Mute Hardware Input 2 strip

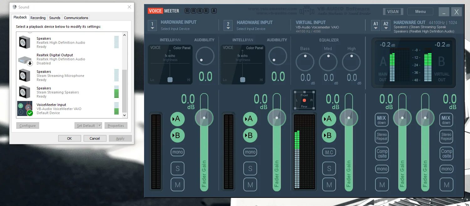pos(250,185)
